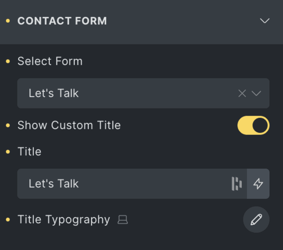Click the yellow dot beside Show Custom Title
This screenshot has width=283, height=250.
click(8, 125)
